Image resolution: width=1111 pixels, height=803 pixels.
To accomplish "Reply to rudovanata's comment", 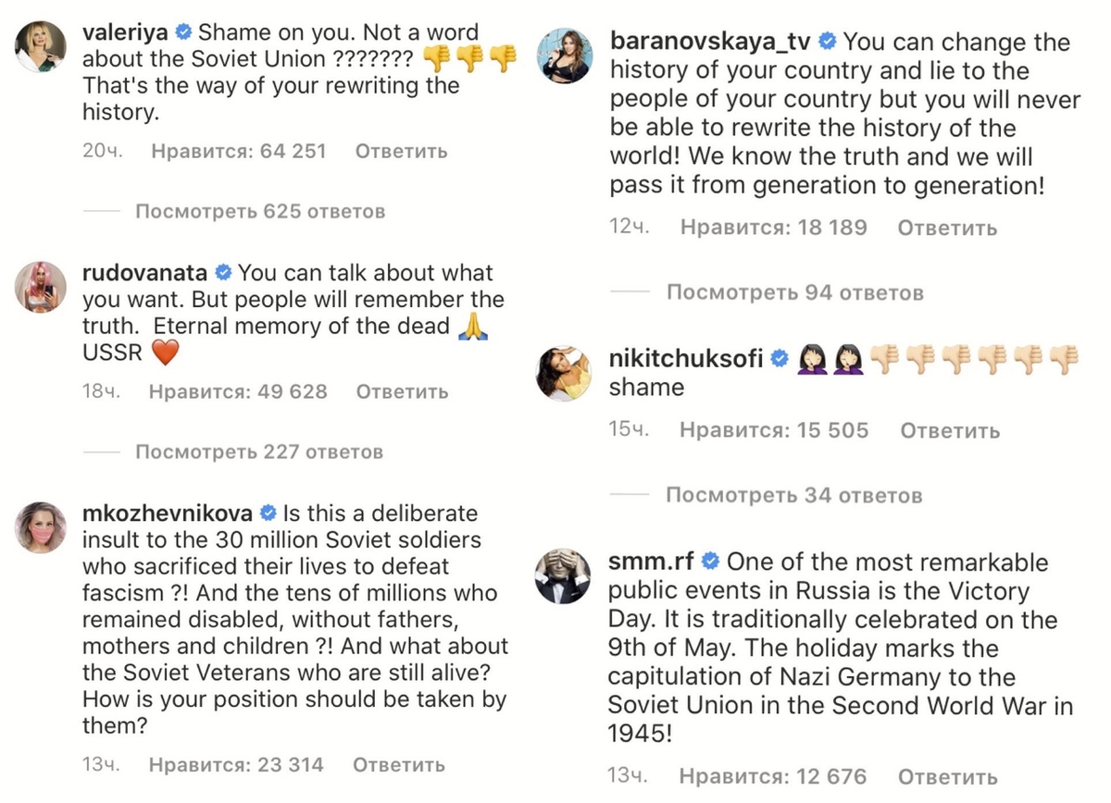I will (402, 391).
